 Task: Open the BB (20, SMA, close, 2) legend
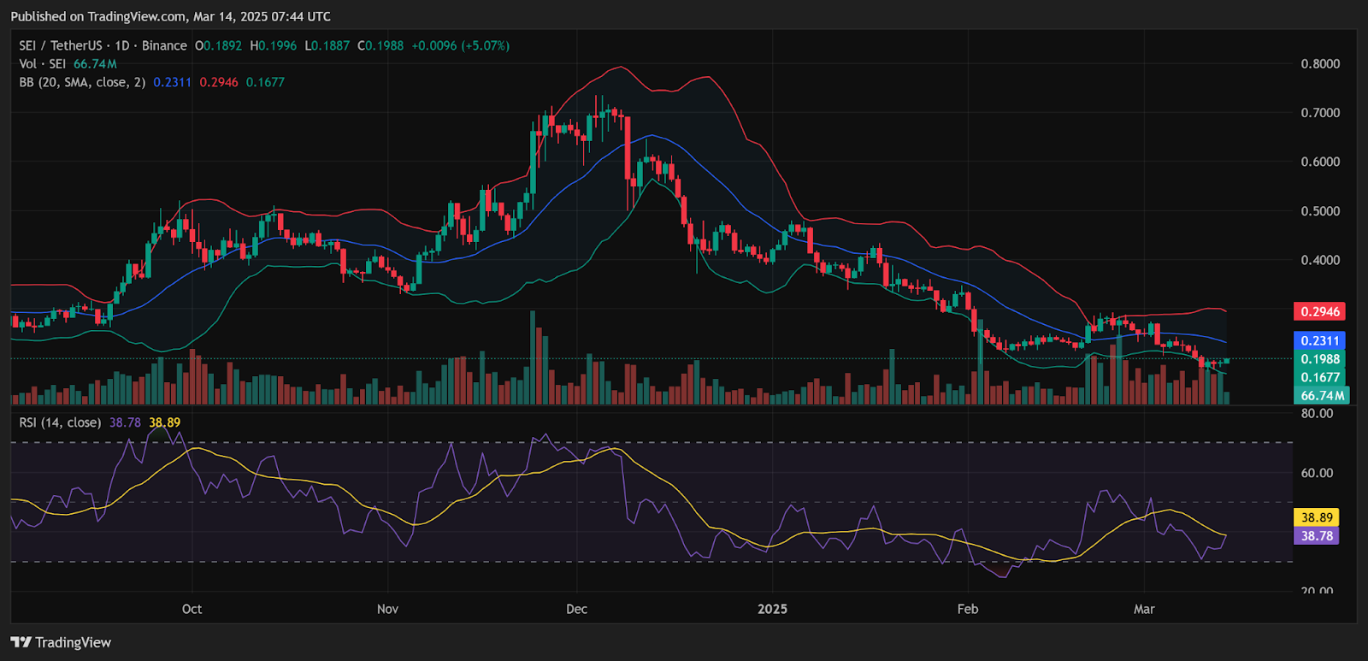[x=82, y=82]
